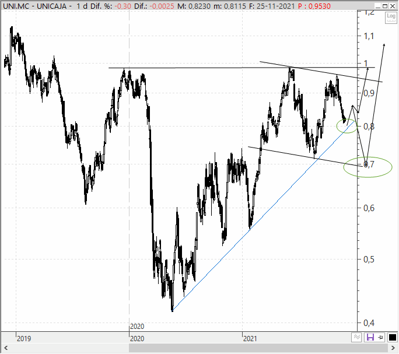
Task: Click the pin icon beside save
Action: click(381, 338)
